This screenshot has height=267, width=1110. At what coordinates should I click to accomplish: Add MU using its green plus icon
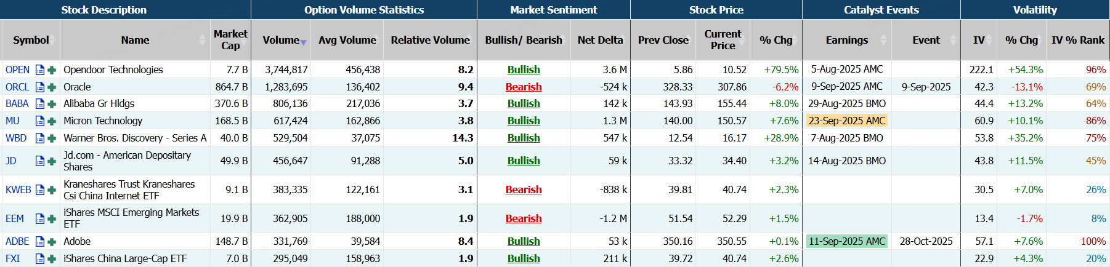(52, 121)
